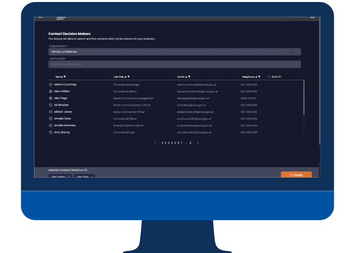Sort Email column descending

click(189, 77)
